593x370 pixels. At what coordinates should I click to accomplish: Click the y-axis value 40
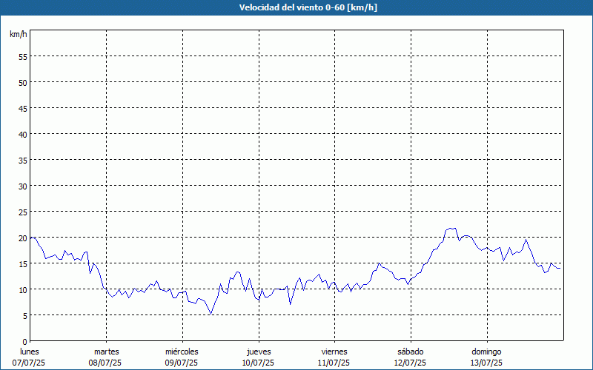(x=23, y=135)
